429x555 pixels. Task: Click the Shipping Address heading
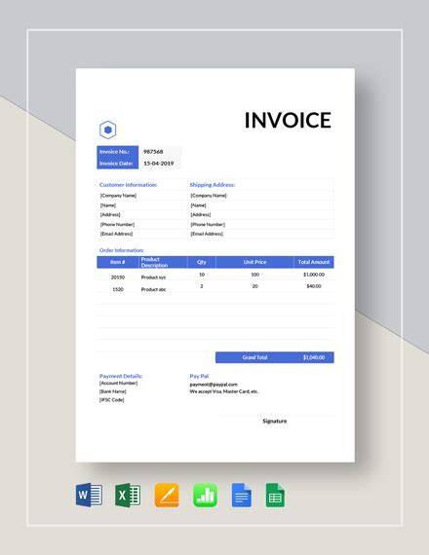click(212, 185)
